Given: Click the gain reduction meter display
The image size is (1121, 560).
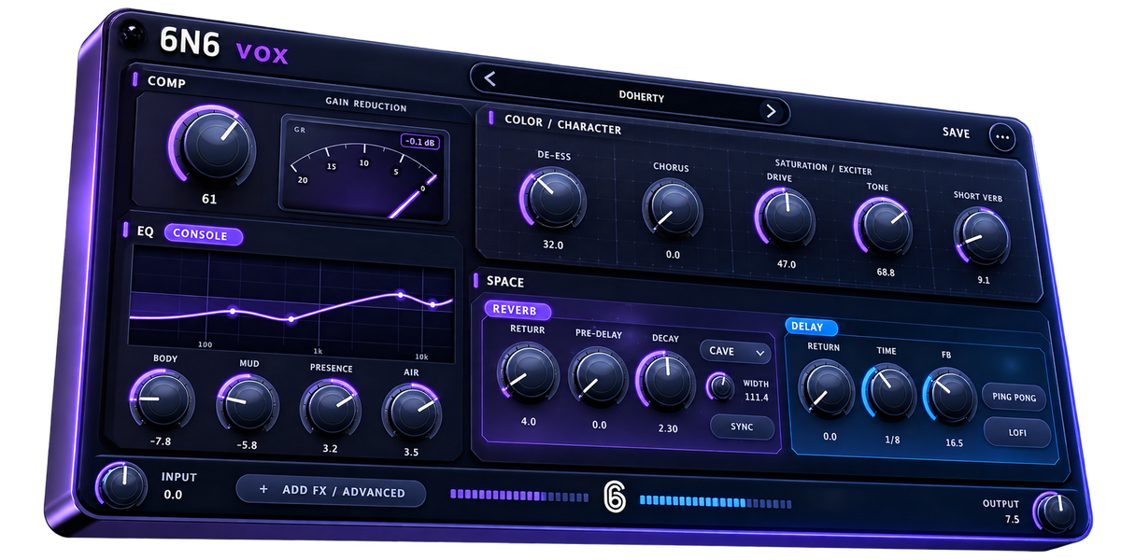Looking at the screenshot, I should (366, 169).
